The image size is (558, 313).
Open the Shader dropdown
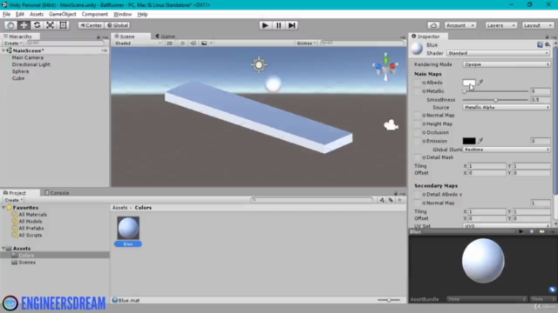[498, 53]
